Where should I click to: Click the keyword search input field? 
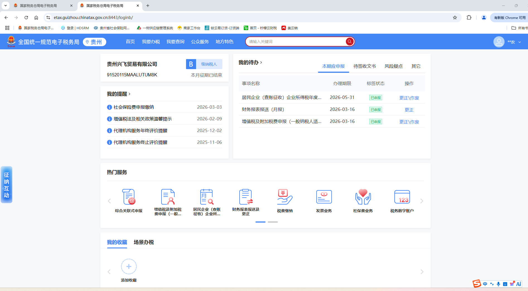[x=296, y=42]
